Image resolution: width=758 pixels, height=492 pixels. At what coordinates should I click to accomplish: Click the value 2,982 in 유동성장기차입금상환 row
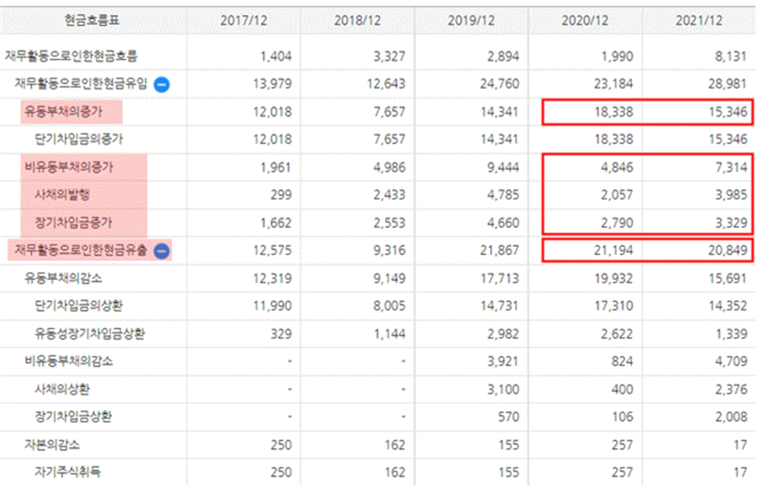(504, 334)
